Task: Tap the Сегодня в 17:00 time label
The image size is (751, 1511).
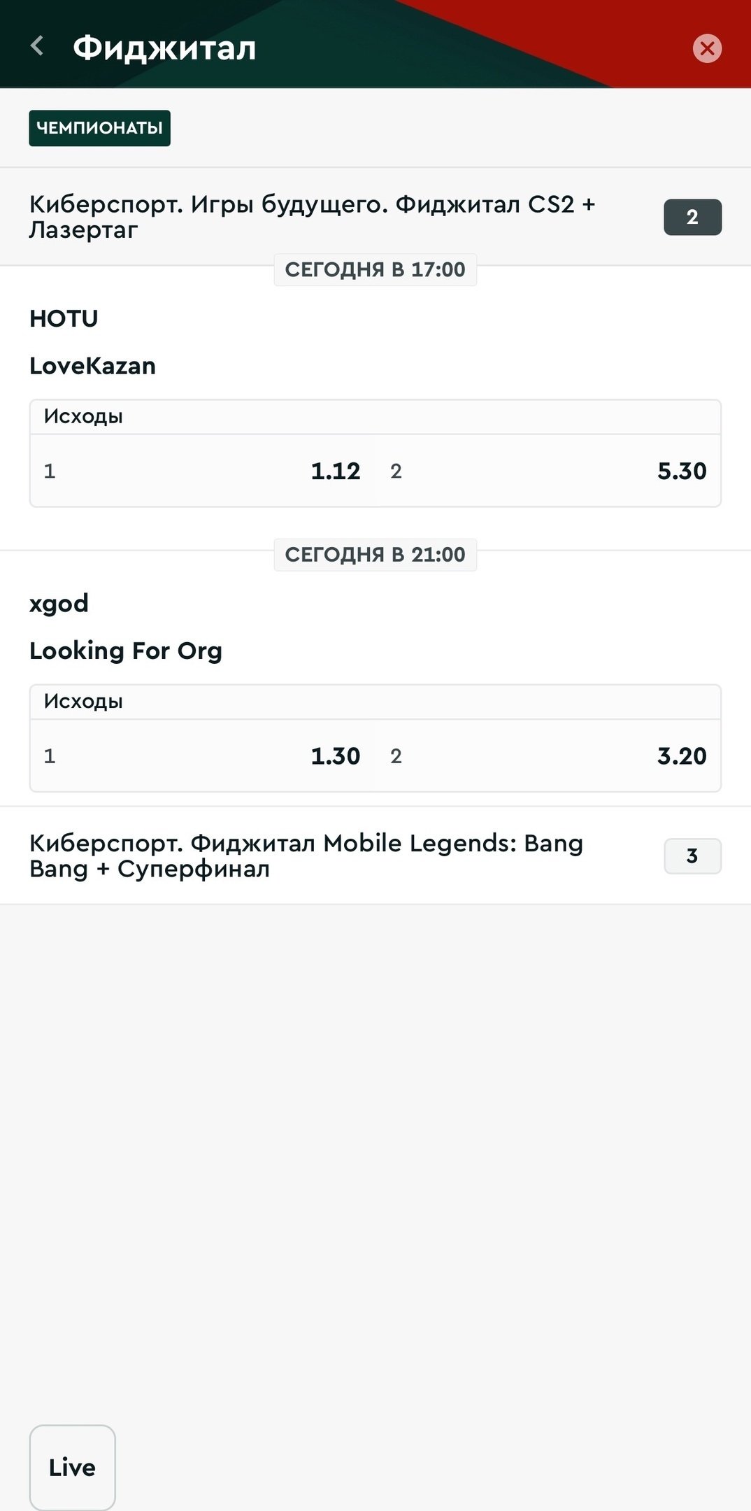Action: pos(375,269)
